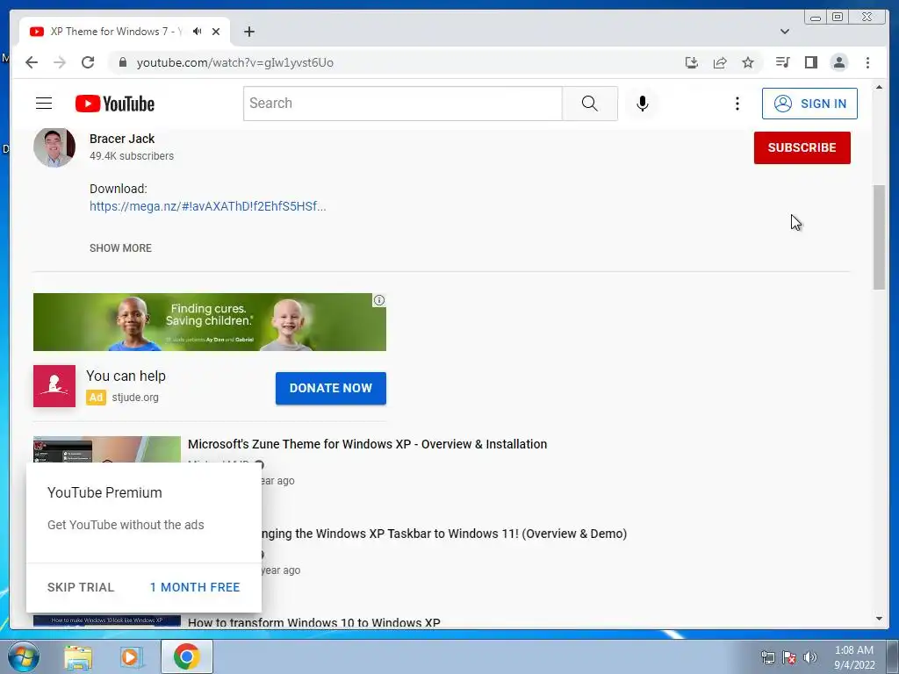Subscribe to Bracer Jack channel
899x674 pixels.
point(802,147)
